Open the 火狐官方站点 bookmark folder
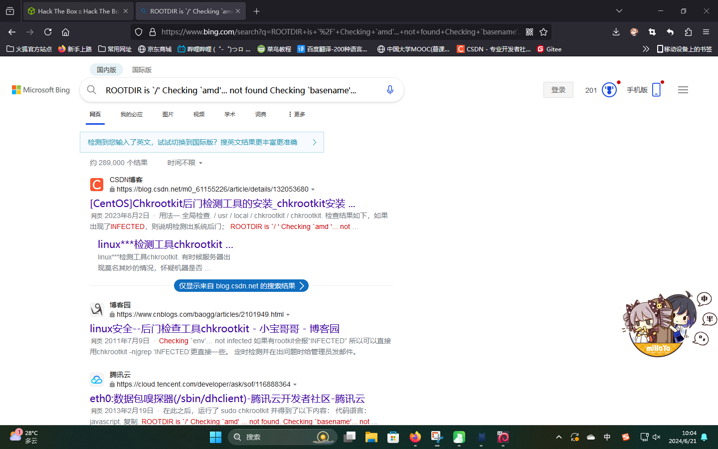This screenshot has width=718, height=449. pyautogui.click(x=29, y=49)
